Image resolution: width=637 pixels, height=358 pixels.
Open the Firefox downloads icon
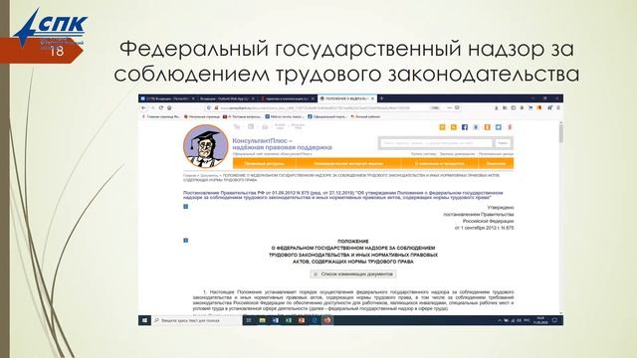[496, 108]
